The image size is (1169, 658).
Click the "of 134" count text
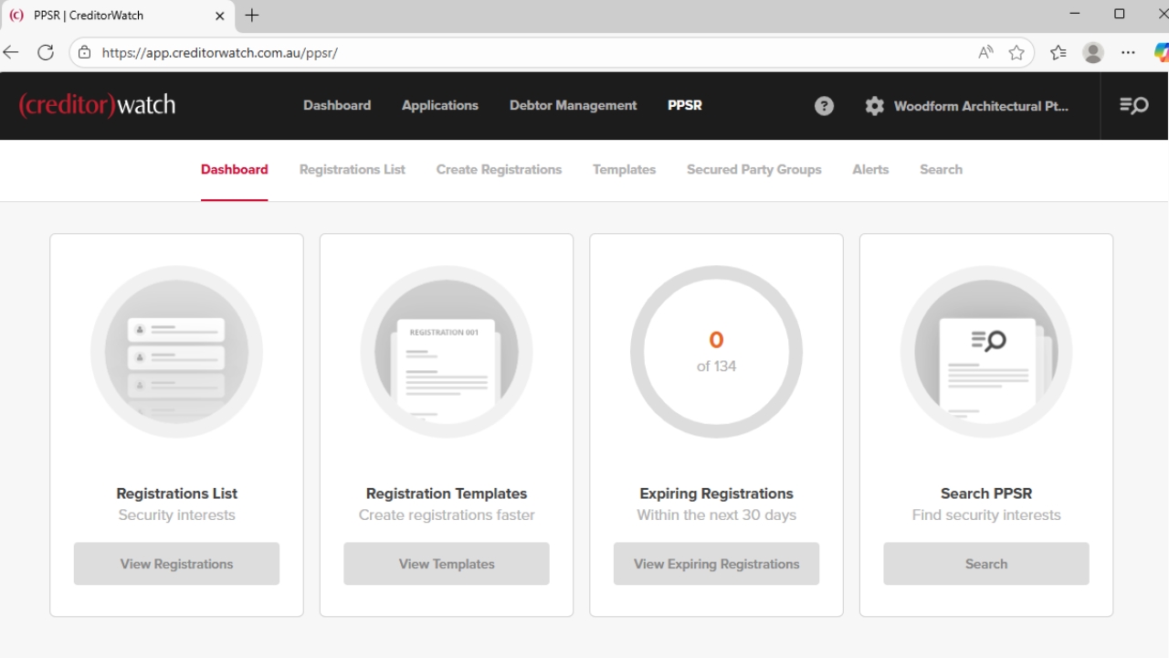pyautogui.click(x=716, y=366)
